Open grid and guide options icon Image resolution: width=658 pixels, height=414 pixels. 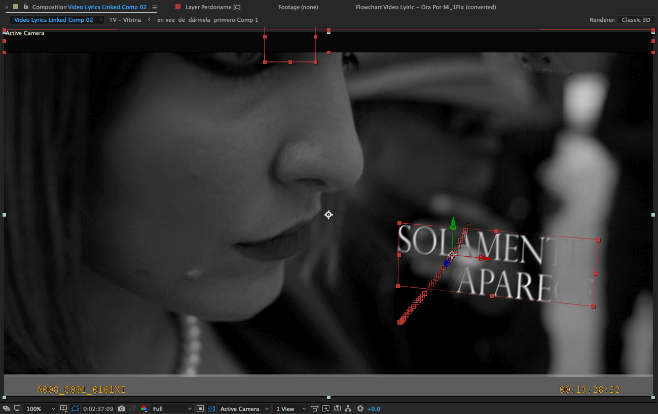click(x=64, y=408)
